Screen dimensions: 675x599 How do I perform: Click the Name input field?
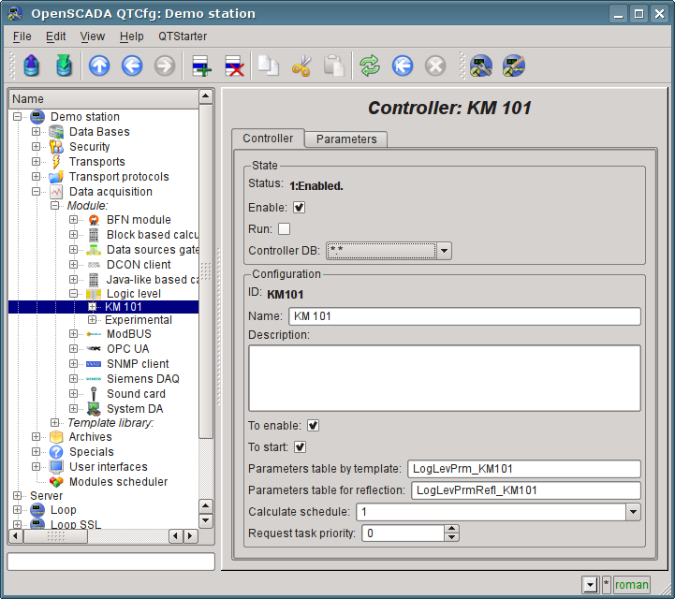464,316
